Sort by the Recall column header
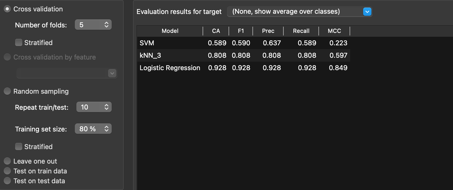This screenshot has width=453, height=190. click(x=301, y=31)
